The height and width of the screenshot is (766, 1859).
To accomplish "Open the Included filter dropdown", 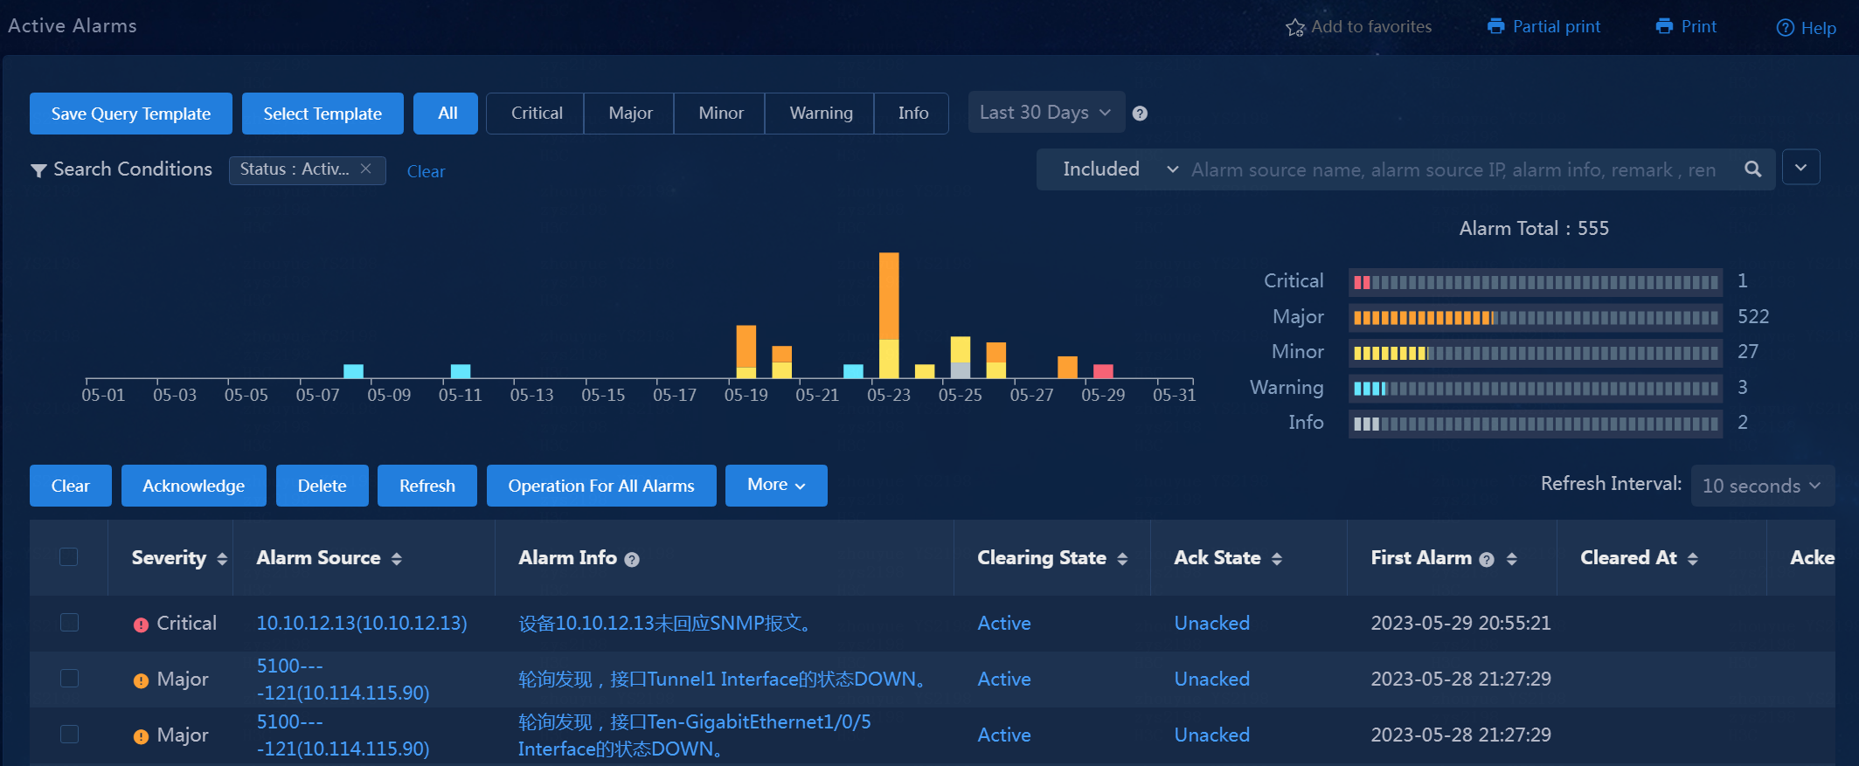I will click(1120, 169).
